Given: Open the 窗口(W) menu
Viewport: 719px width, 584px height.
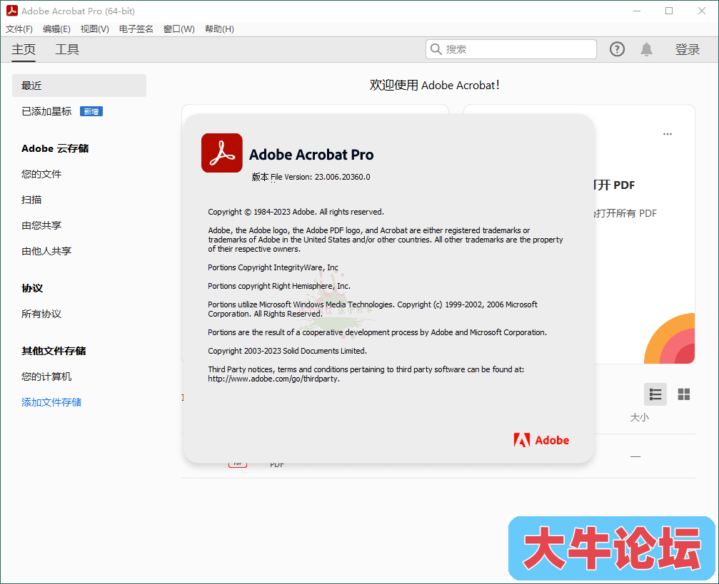Looking at the screenshot, I should click(179, 29).
